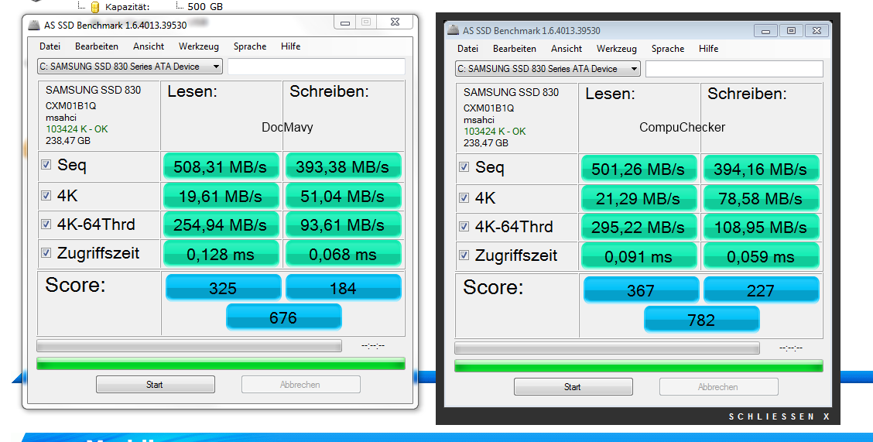The image size is (873, 442).
Task: Minimize the CompuChecker benchmark window
Action: point(765,31)
